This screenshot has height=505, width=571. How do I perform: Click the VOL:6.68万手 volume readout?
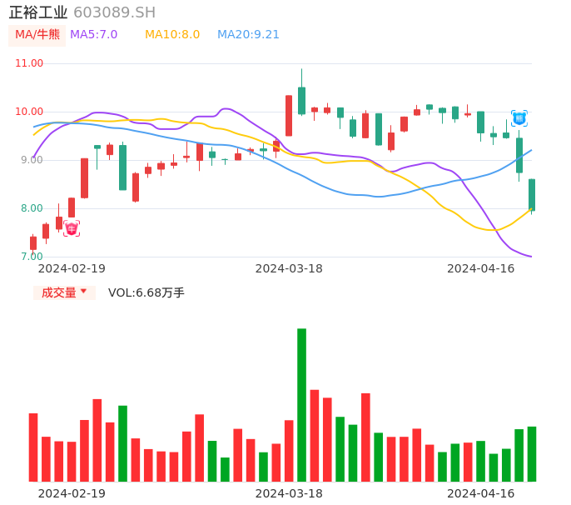point(146,292)
